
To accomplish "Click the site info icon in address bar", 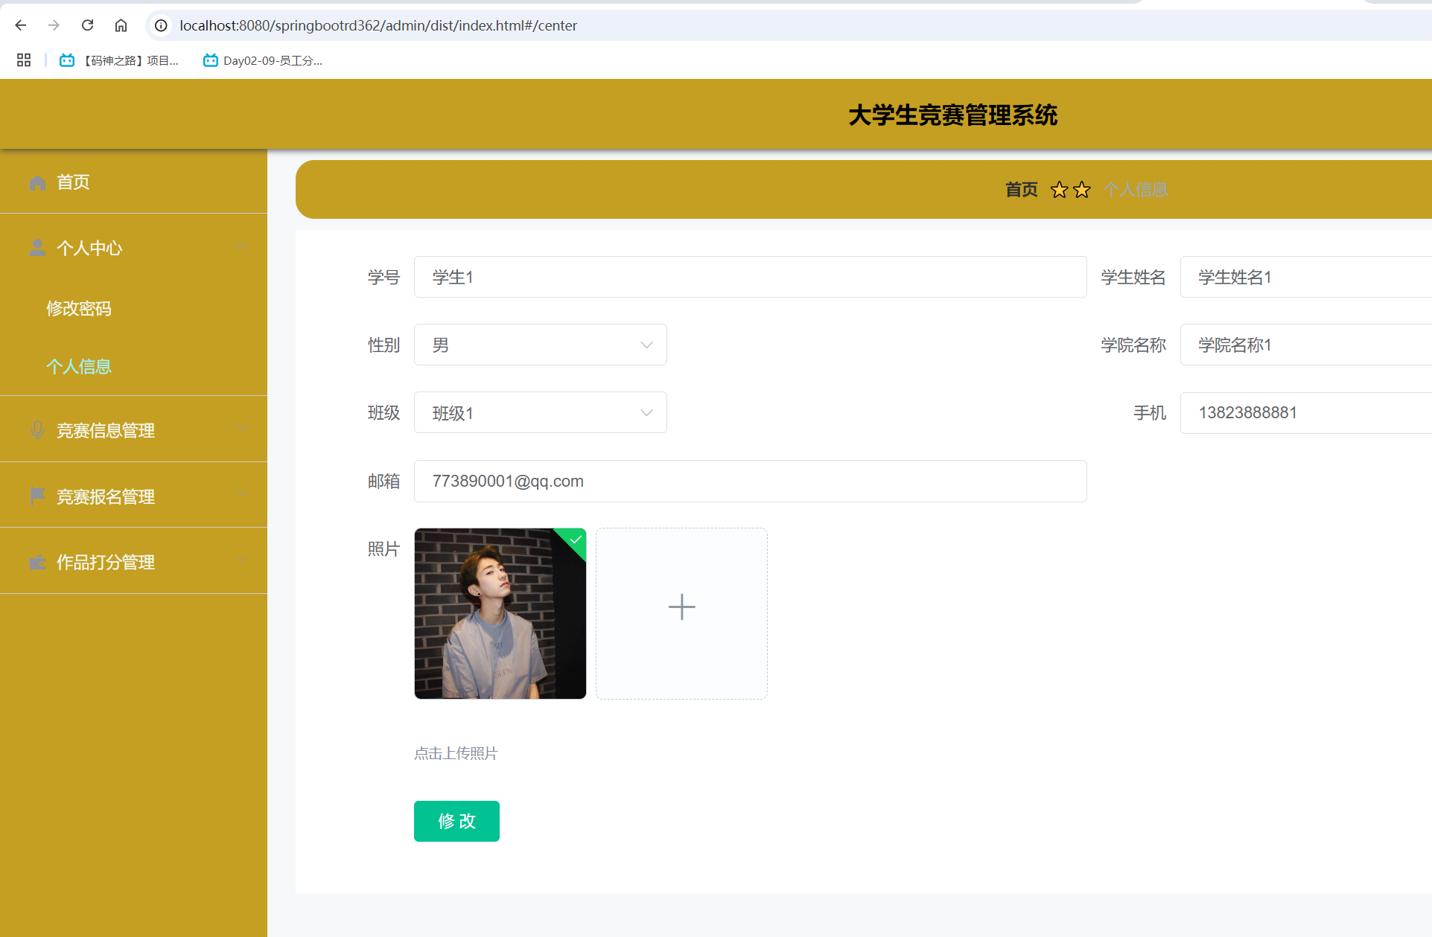I will click(x=160, y=25).
